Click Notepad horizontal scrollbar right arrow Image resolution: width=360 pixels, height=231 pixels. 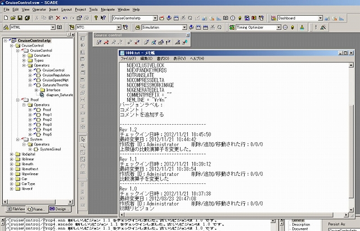click(346, 215)
